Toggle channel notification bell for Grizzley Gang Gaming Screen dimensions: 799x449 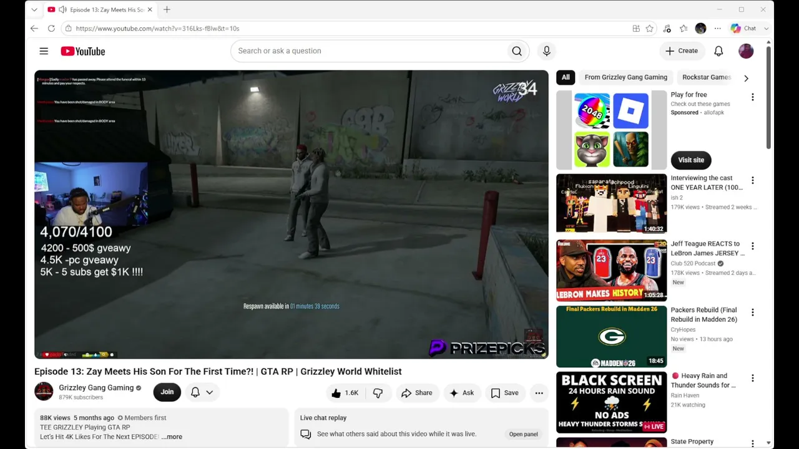coord(195,392)
